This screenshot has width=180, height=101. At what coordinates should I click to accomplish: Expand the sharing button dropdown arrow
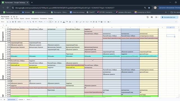[177, 17]
